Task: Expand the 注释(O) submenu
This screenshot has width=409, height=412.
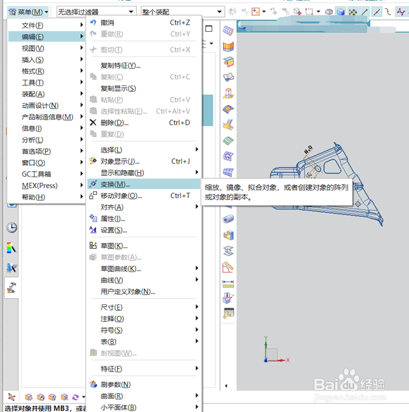Action: point(144,319)
